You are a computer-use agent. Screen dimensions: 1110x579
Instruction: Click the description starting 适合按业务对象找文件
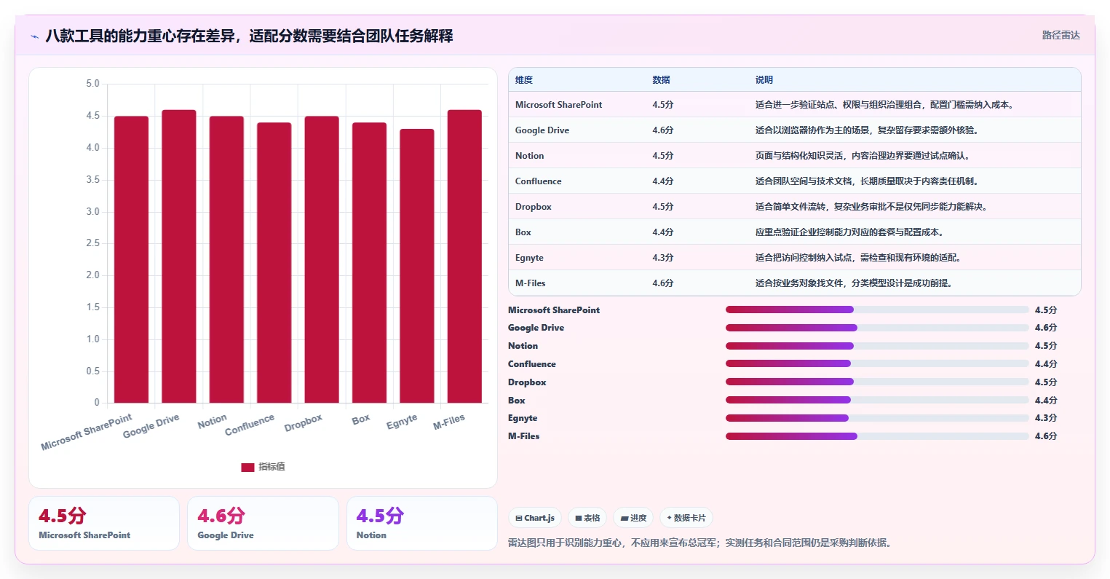(x=854, y=283)
